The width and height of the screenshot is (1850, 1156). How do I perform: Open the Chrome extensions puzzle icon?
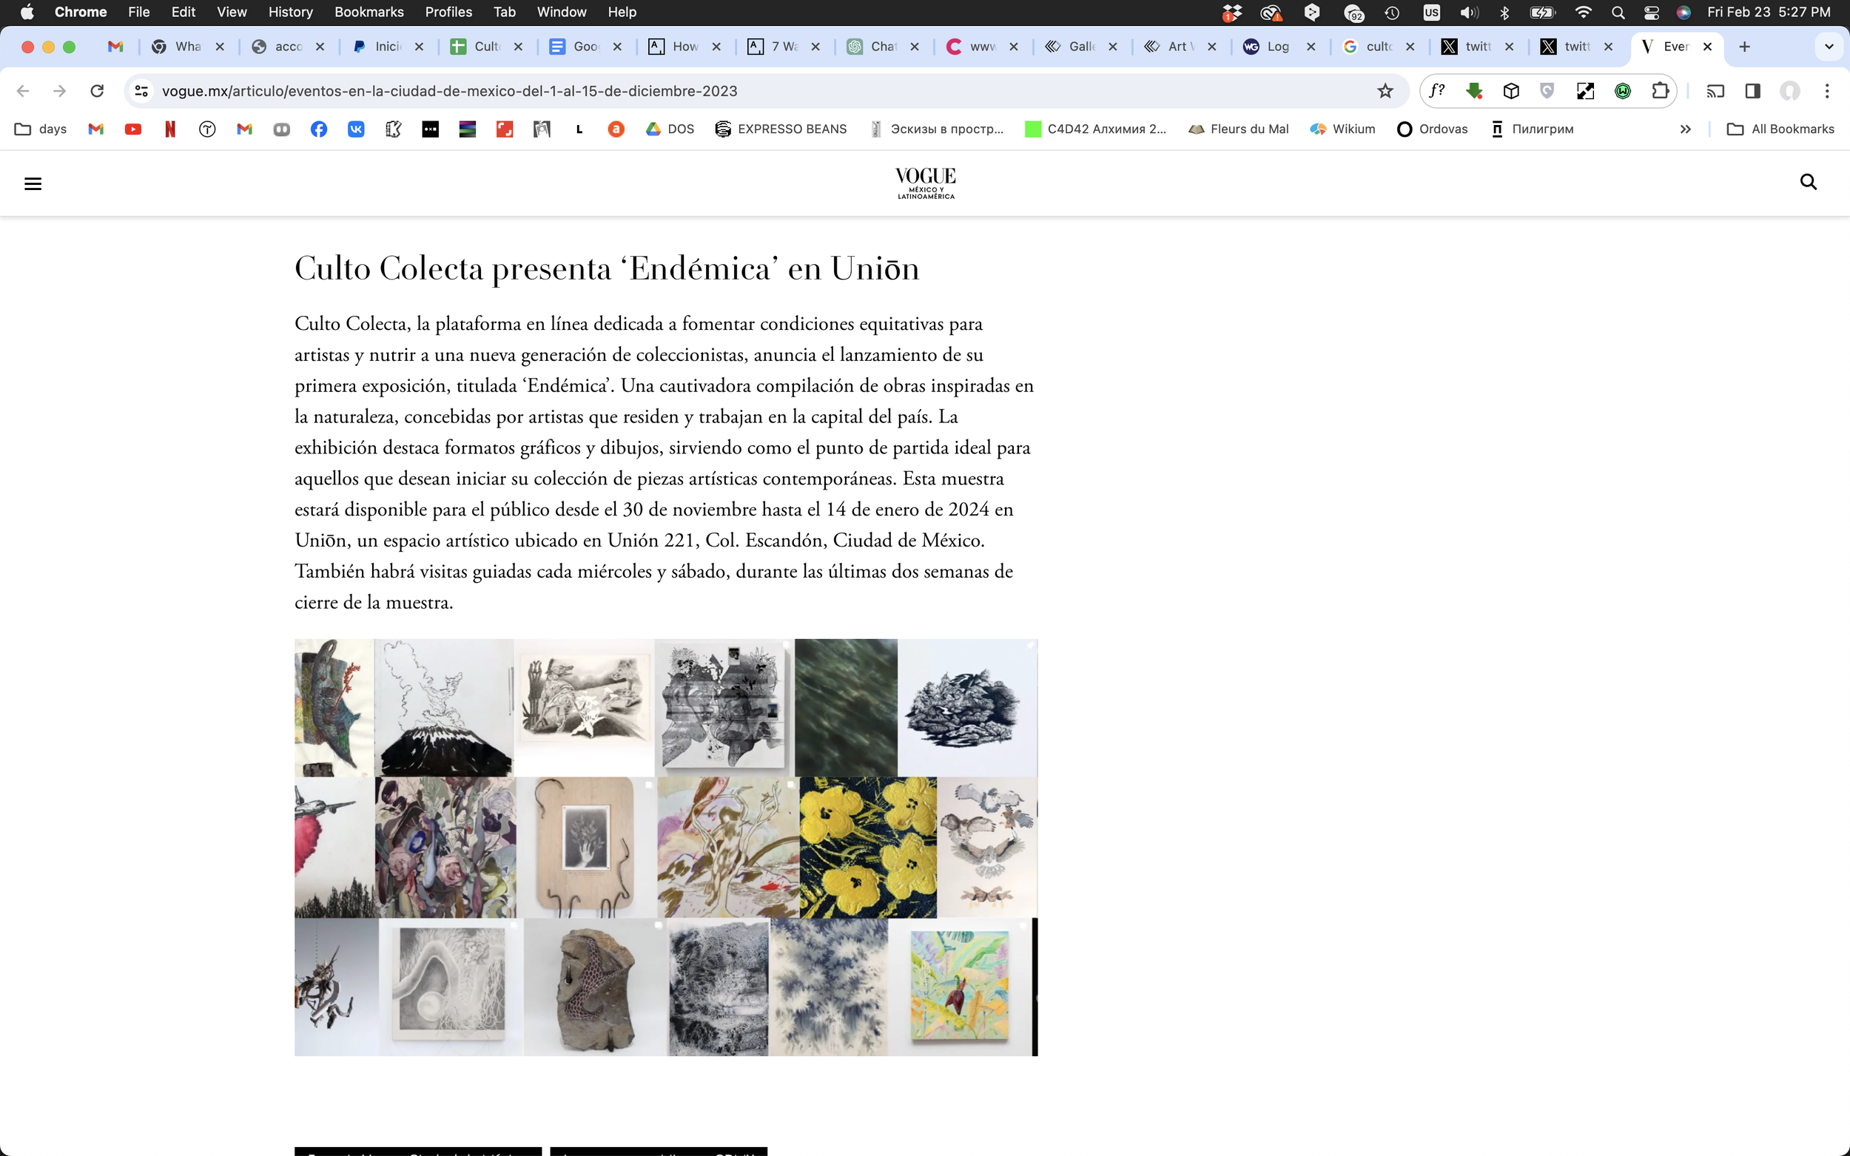pyautogui.click(x=1660, y=91)
